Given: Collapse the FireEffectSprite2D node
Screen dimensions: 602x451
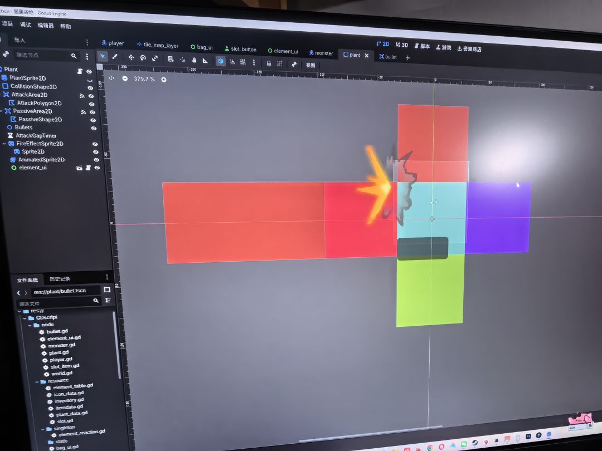Looking at the screenshot, I should (4, 144).
